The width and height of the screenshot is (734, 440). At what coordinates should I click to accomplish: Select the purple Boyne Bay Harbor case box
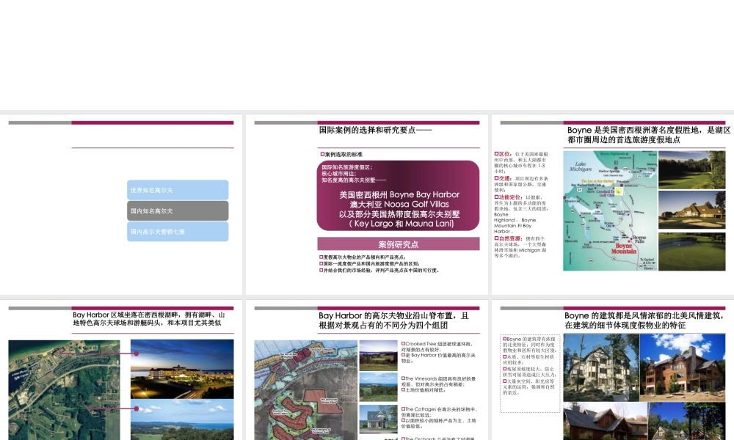[398, 196]
